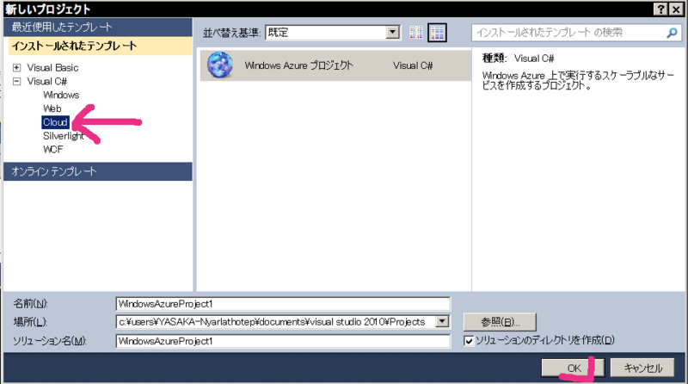Click the project name input field
This screenshot has height=384, width=688.
point(283,304)
